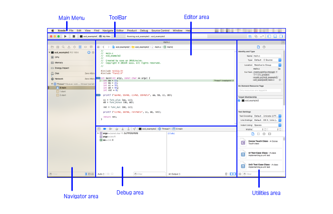This screenshot has width=333, height=214.
Task: Show the File inspector tab icon
Action: click(258, 47)
